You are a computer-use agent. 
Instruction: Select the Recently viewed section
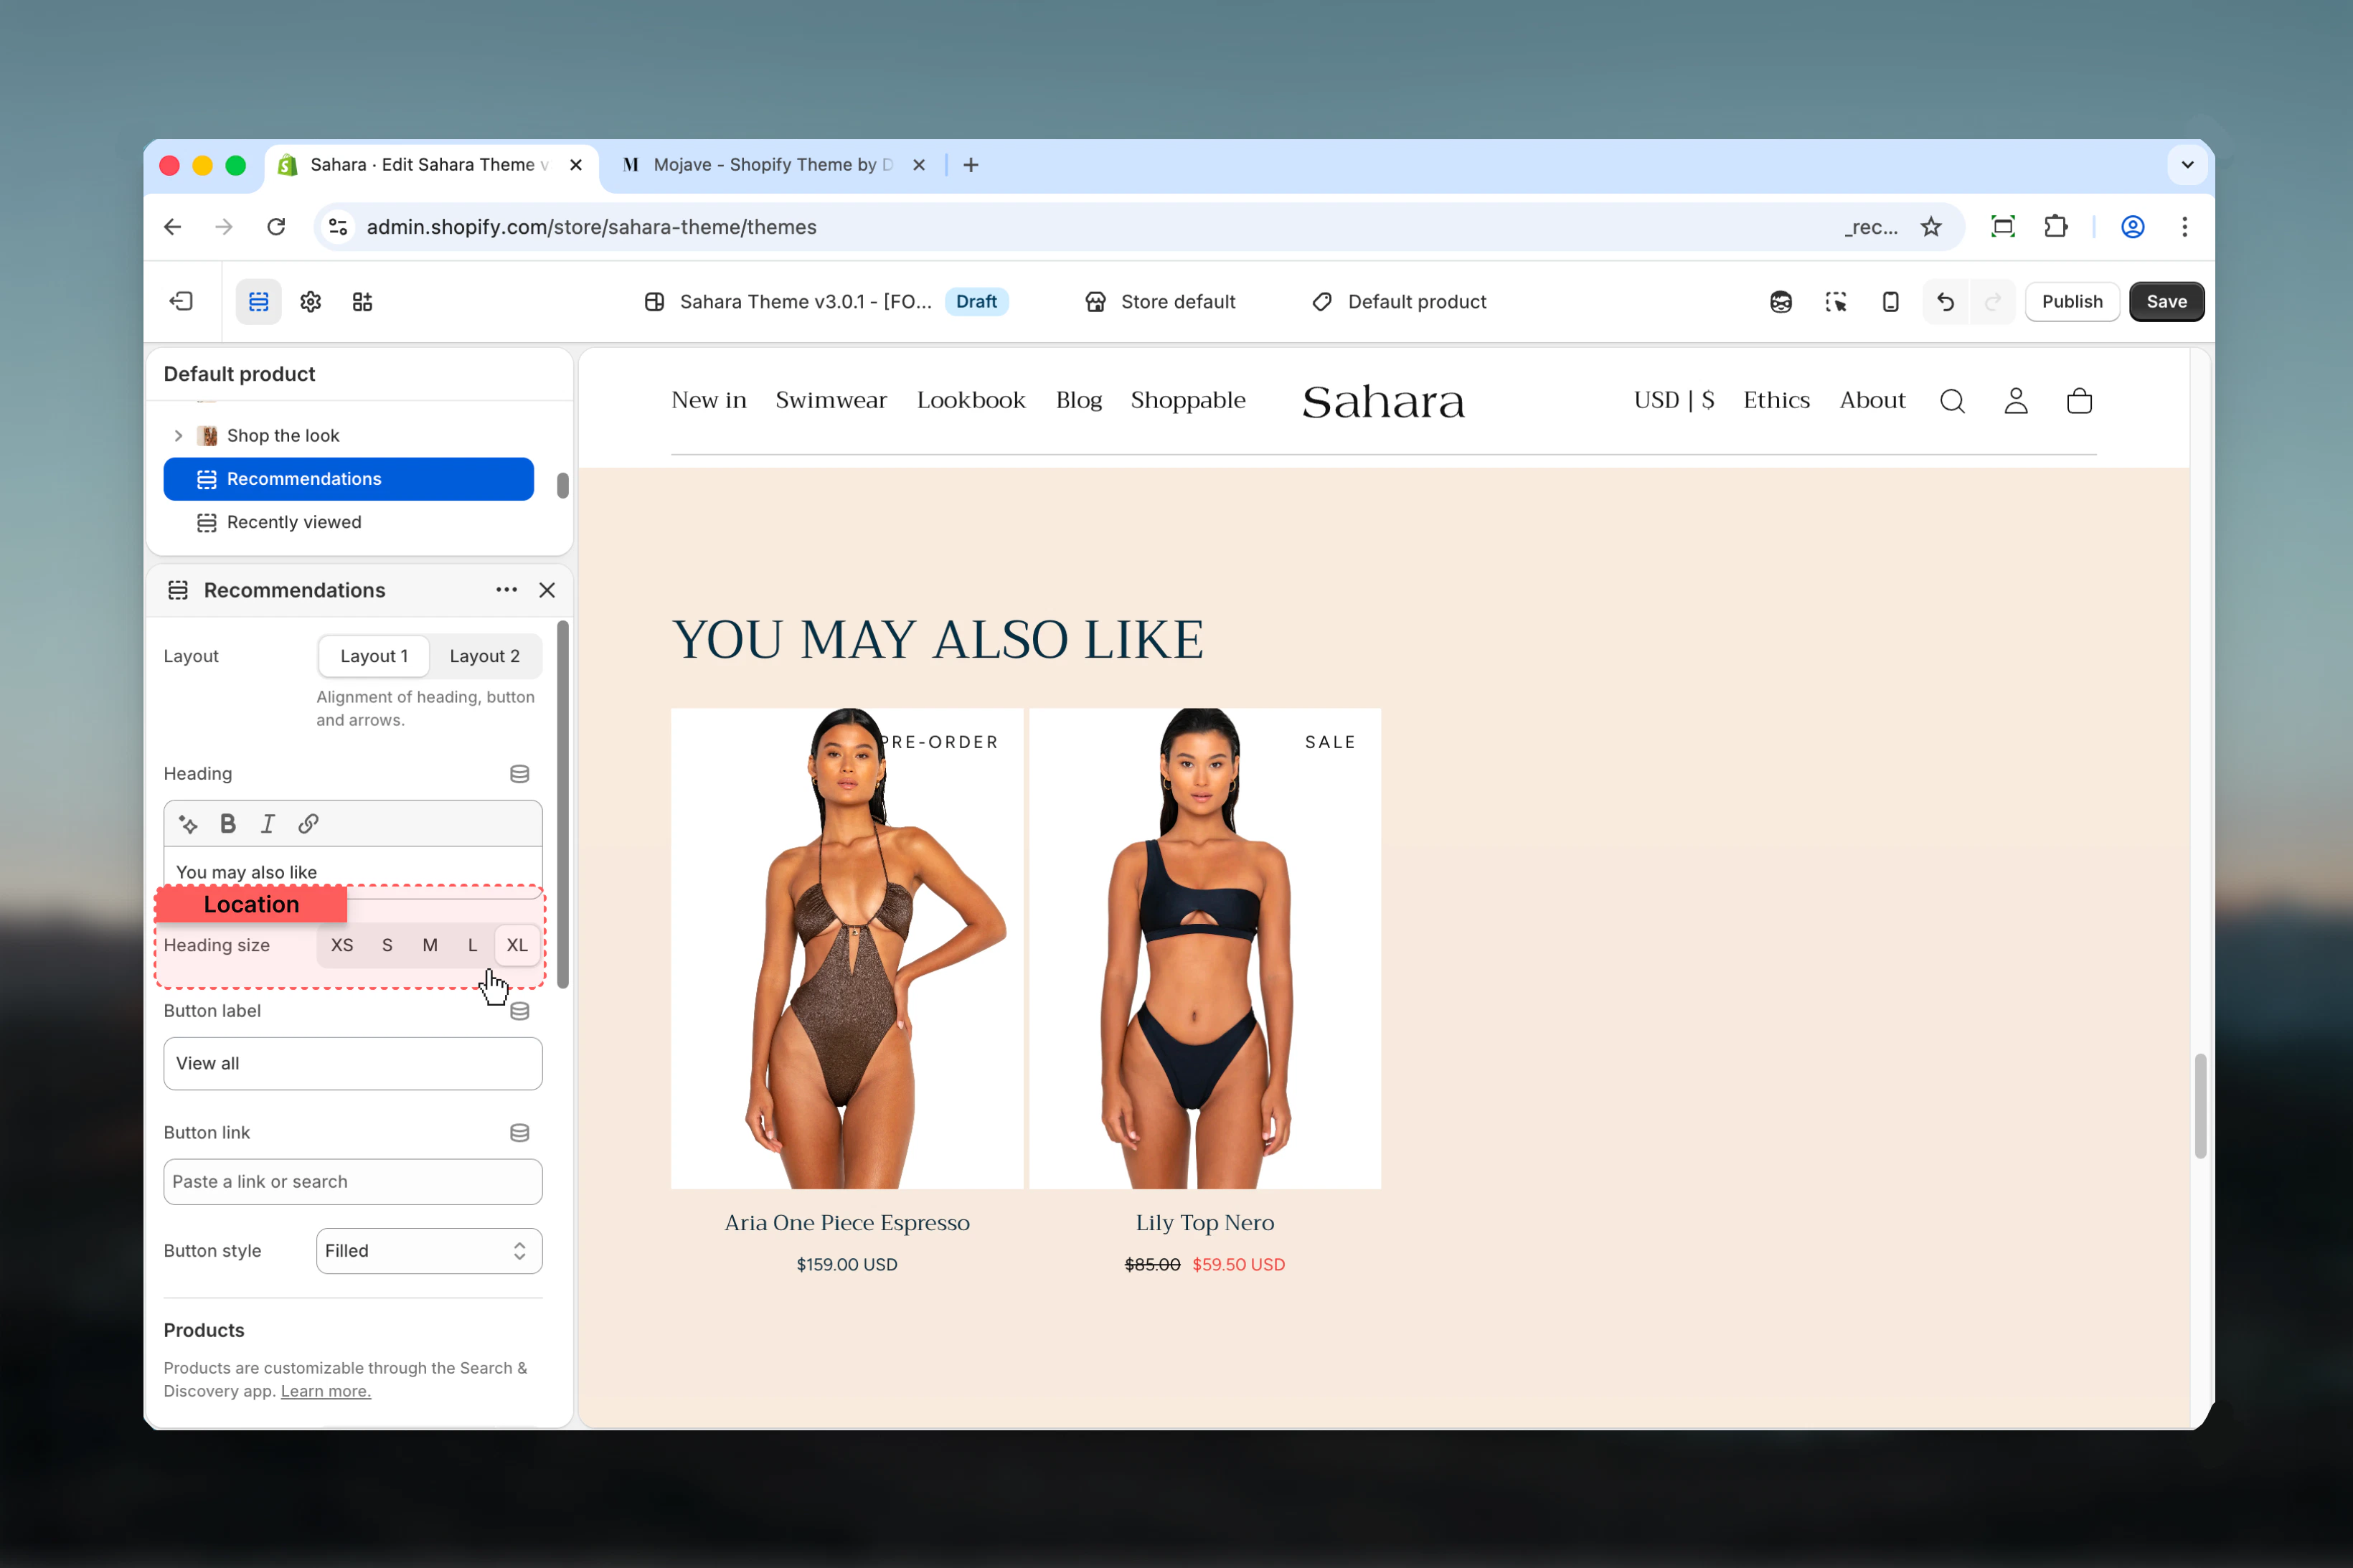(x=349, y=522)
